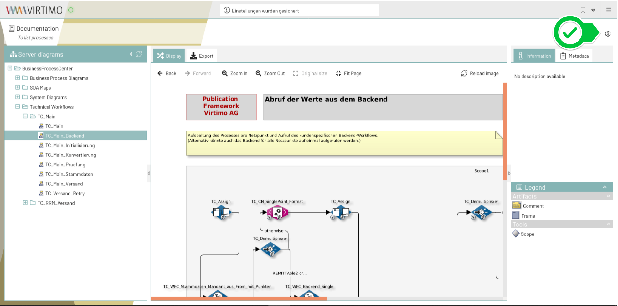Collapse the Server diagrams panel
The height and width of the screenshot is (306, 618).
pos(131,54)
